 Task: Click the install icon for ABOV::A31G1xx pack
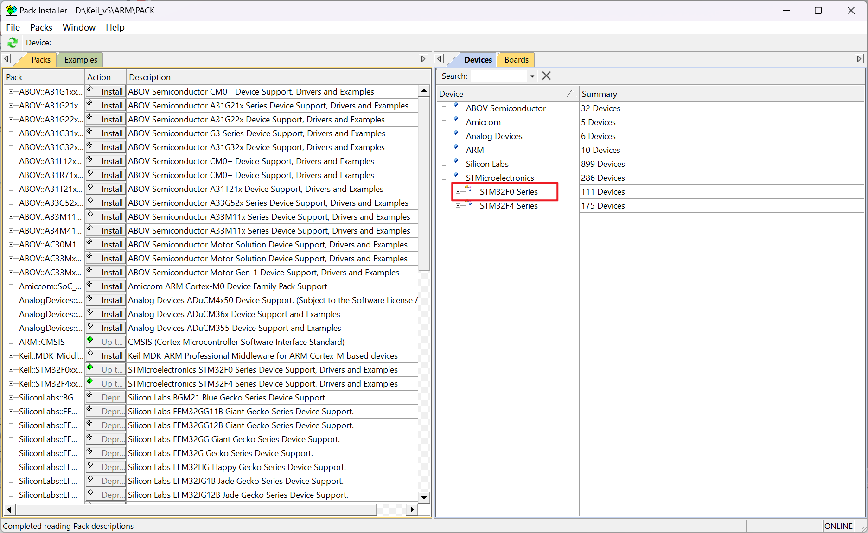pyautogui.click(x=90, y=89)
